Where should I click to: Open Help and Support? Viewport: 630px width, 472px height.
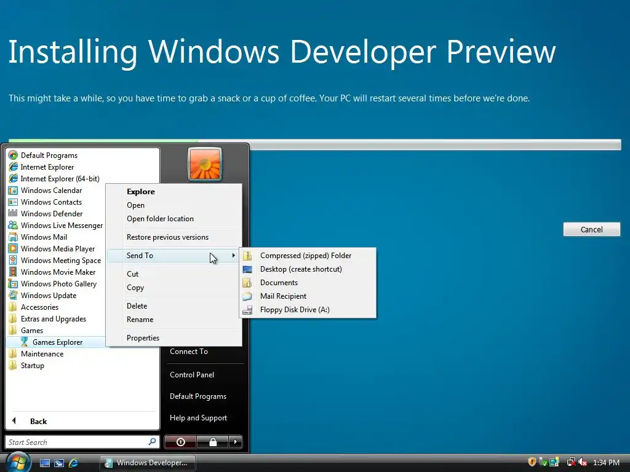198,418
